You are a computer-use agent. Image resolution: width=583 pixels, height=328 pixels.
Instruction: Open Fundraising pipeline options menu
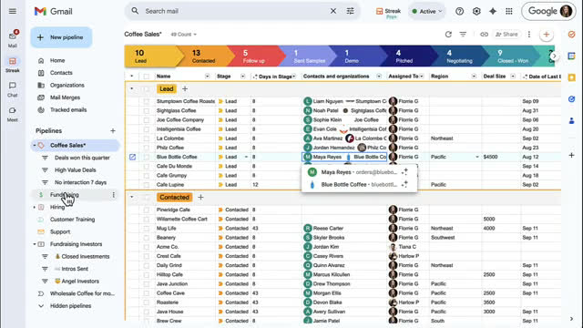[113, 195]
